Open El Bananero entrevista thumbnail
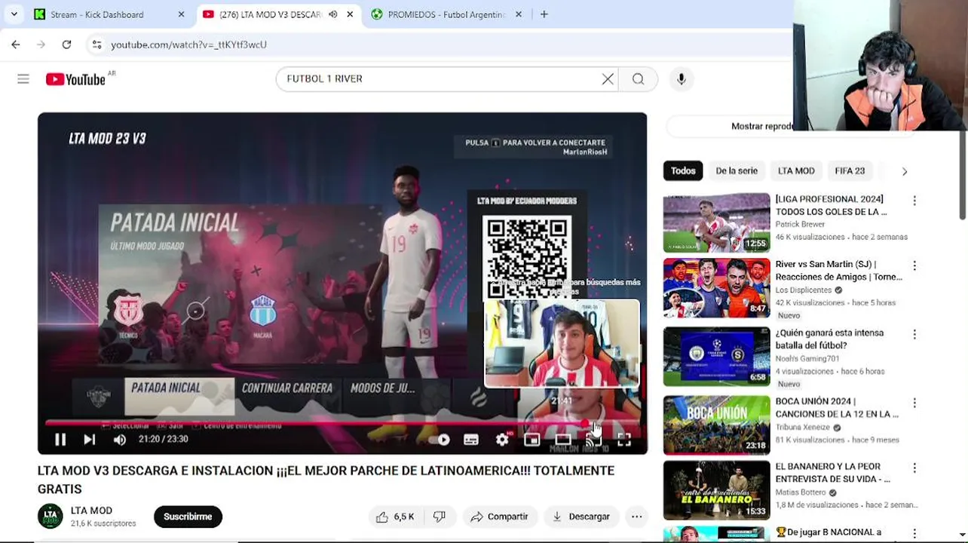The width and height of the screenshot is (968, 543). (716, 490)
